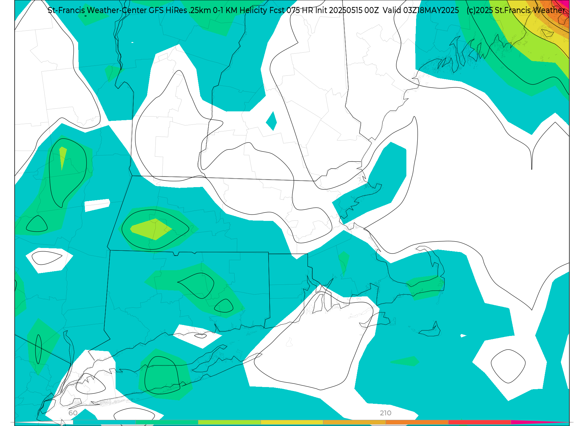Viewport: 584px width, 426px height.
Task: Click the dark green color bar segment
Action: click(167, 422)
